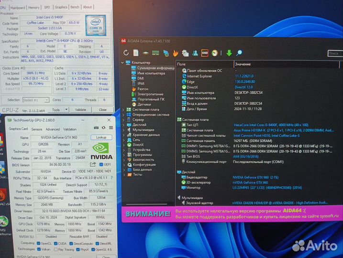Switch to the SPD tab in CPU-Z

pyautogui.click(x=47, y=7)
